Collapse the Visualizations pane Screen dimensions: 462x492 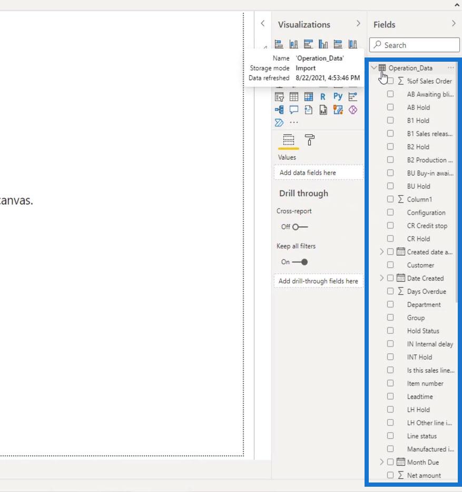[358, 24]
